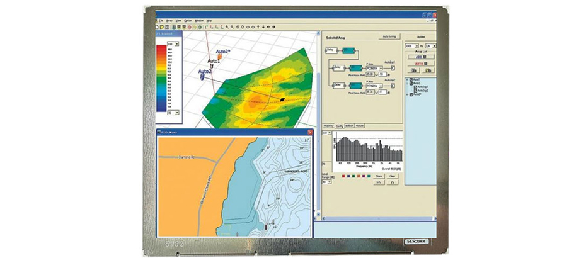Viewport: 586px width, 258px height.
Task: Open the File menu
Action: [161, 21]
